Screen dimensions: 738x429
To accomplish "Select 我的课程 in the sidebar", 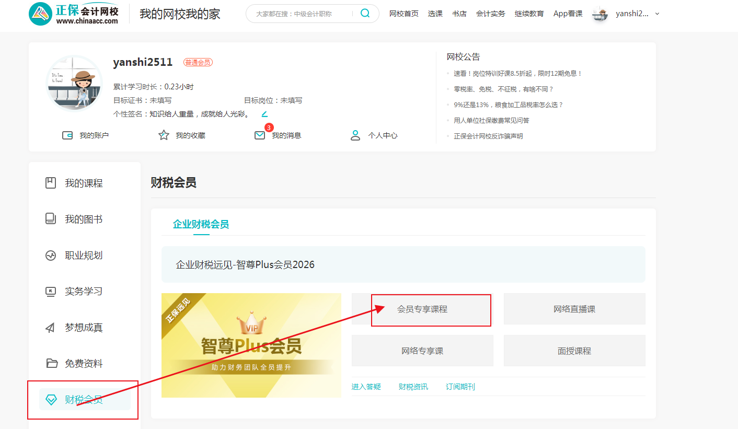I will click(85, 183).
